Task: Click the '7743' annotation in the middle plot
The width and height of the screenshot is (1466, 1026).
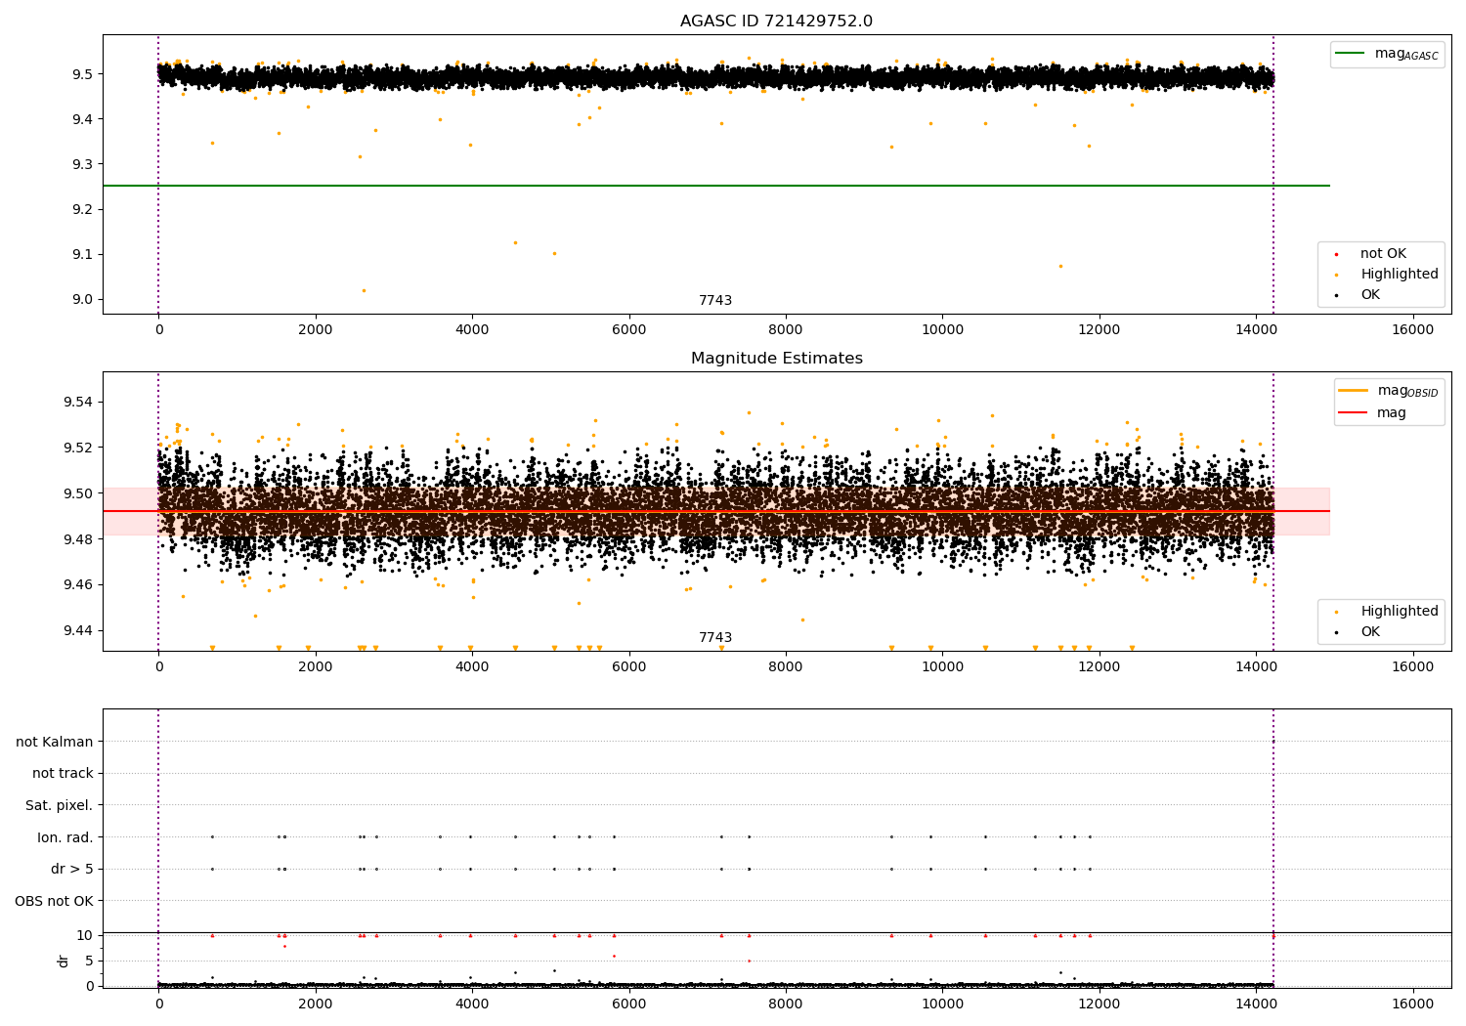Action: 714,638
